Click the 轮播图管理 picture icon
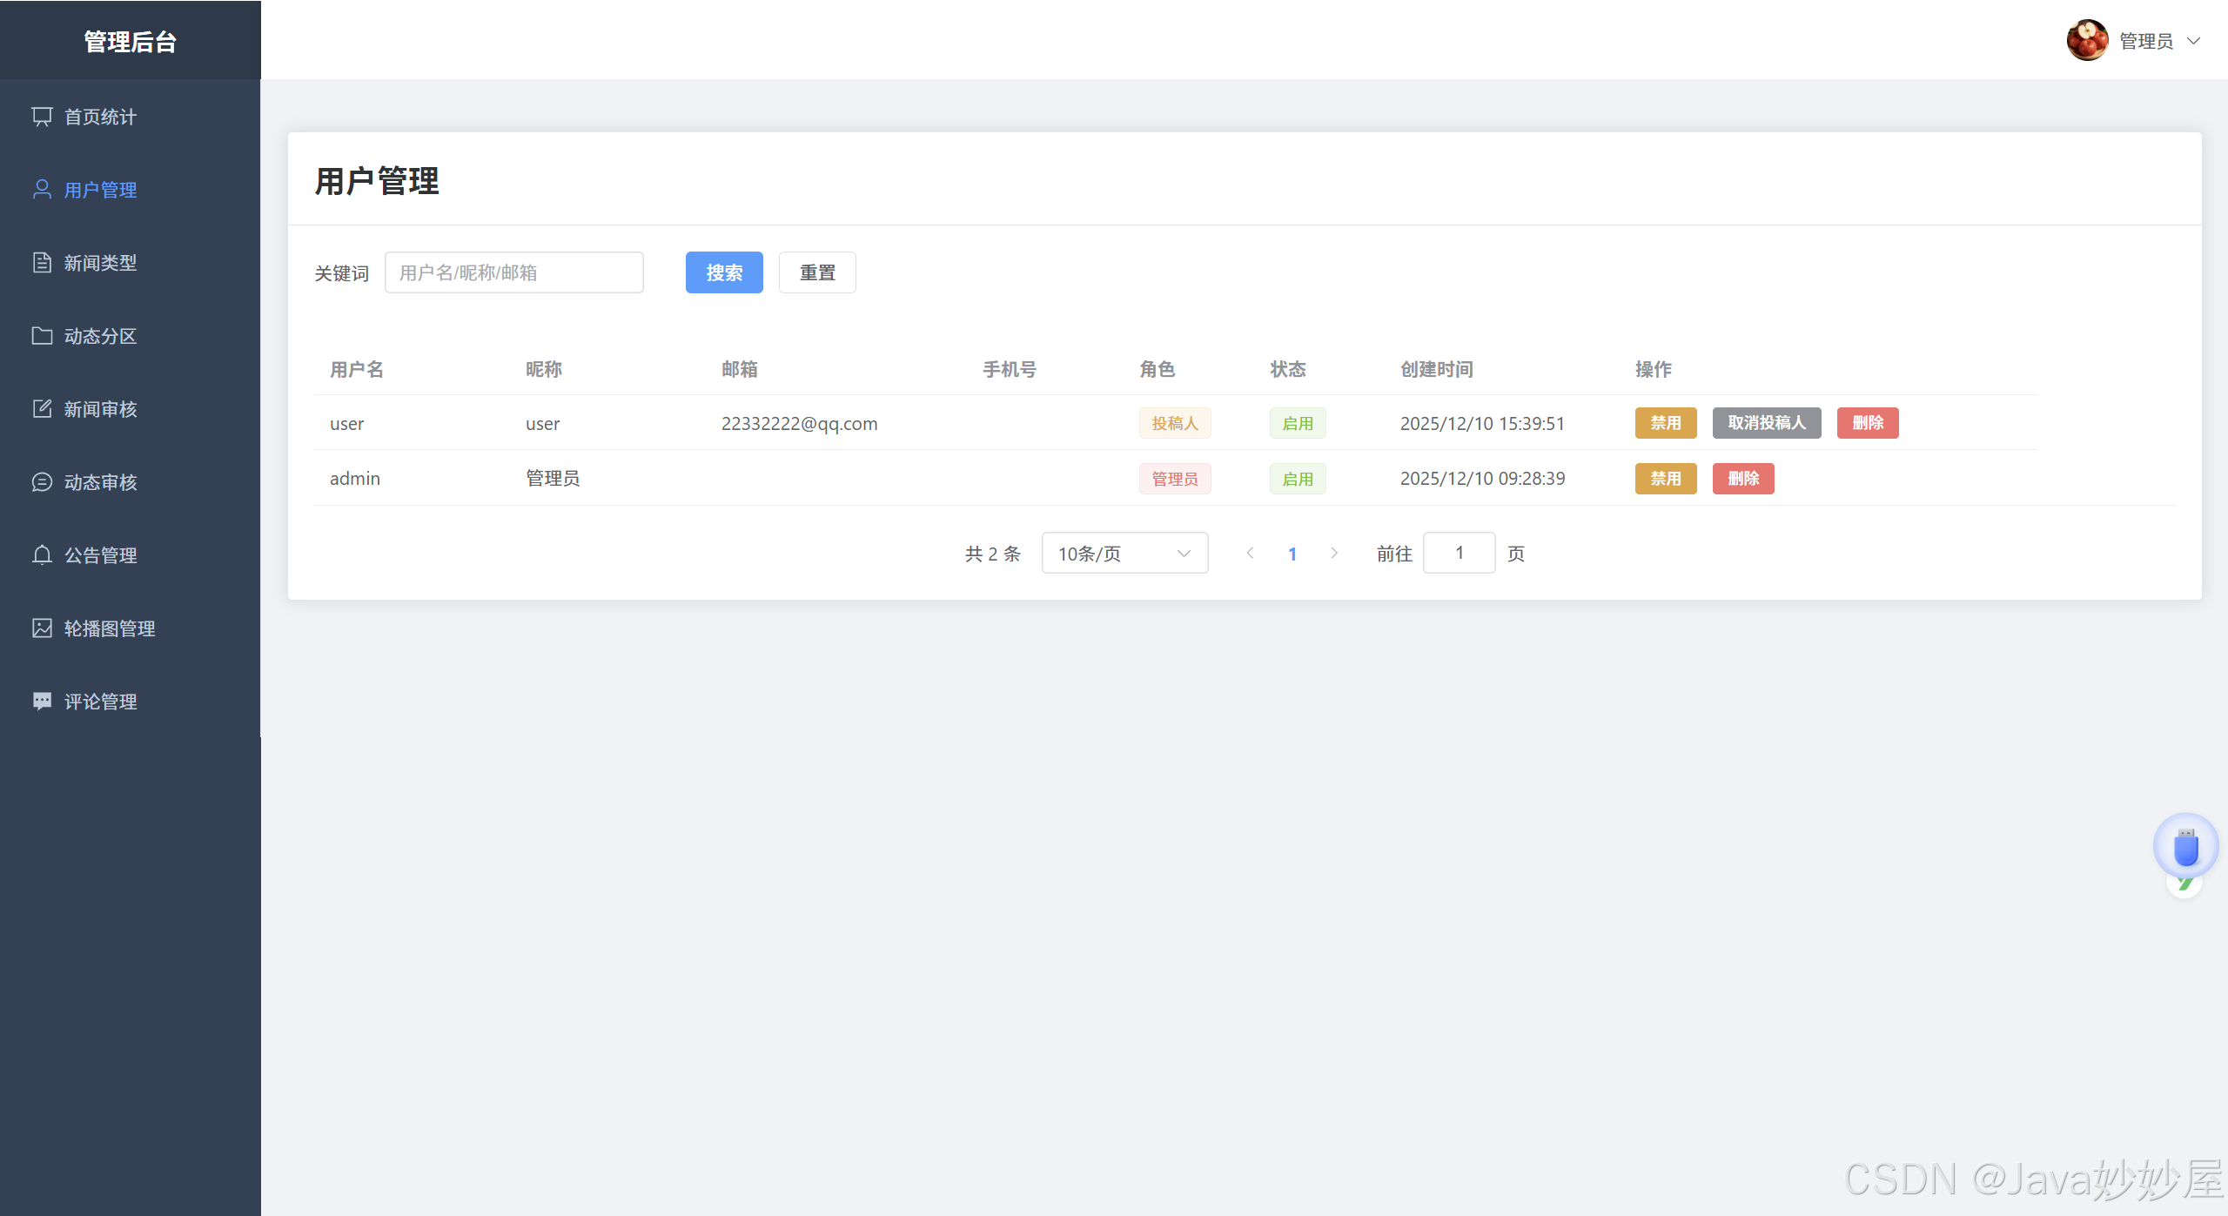Viewport: 2228px width, 1216px height. click(x=42, y=628)
